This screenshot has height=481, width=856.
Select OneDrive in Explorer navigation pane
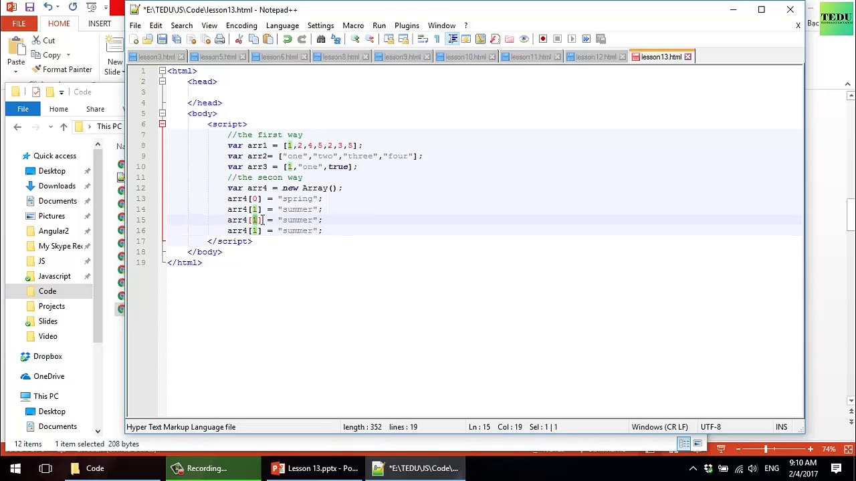[49, 377]
